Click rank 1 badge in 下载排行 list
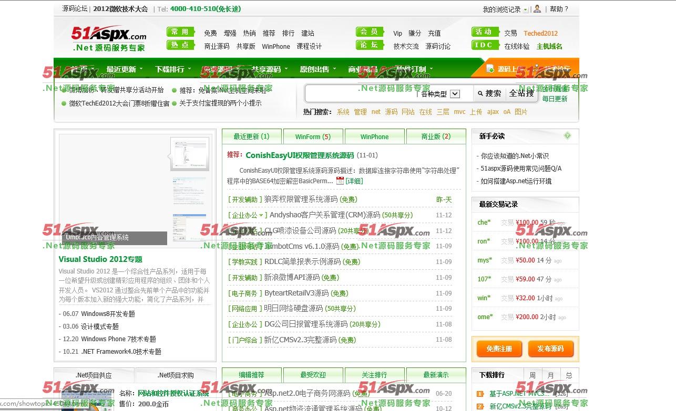This screenshot has height=411, width=676. coord(480,394)
